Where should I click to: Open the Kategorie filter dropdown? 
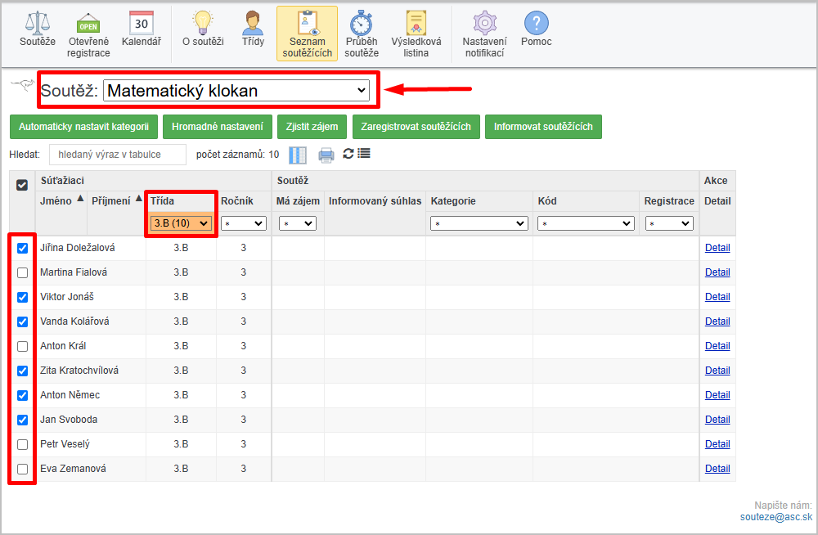tap(479, 223)
